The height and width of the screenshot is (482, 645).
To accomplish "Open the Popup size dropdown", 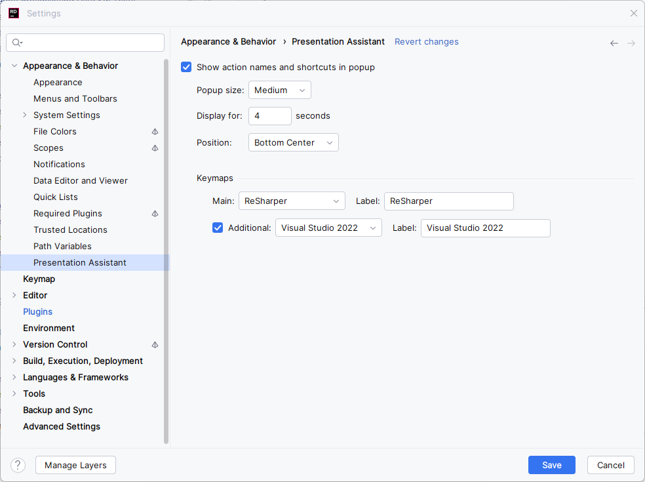I will click(279, 90).
